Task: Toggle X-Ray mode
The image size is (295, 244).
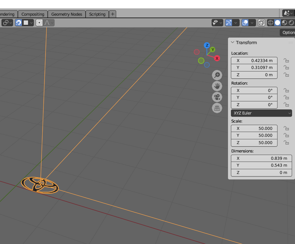Action: pos(261,23)
